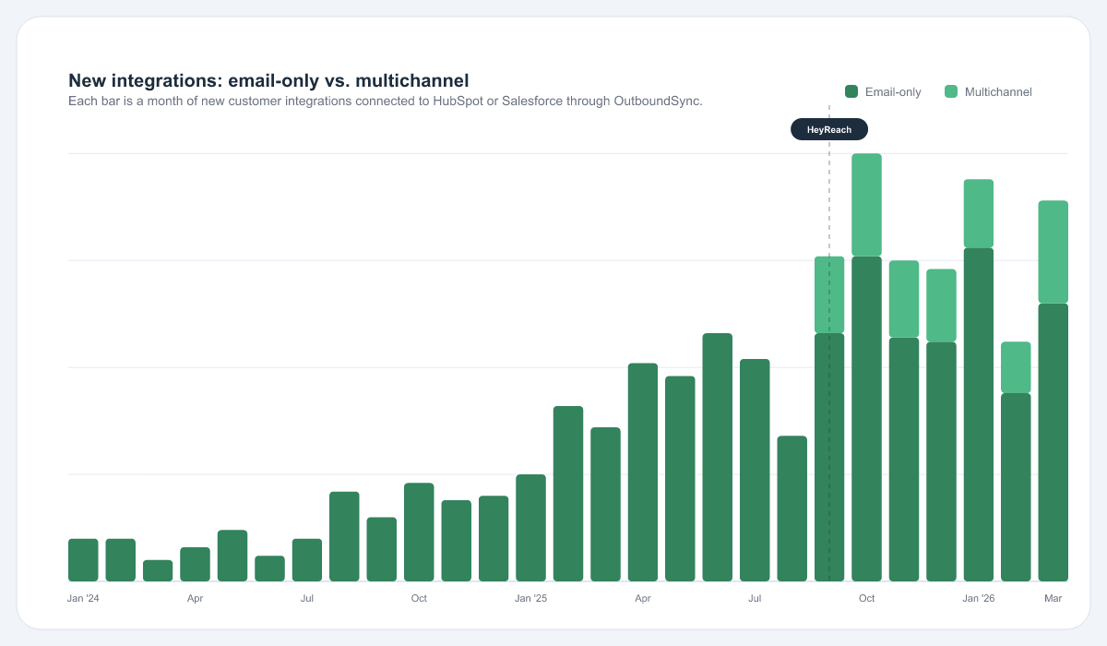
Task: Click the Oct '24 bar
Action: (418, 531)
